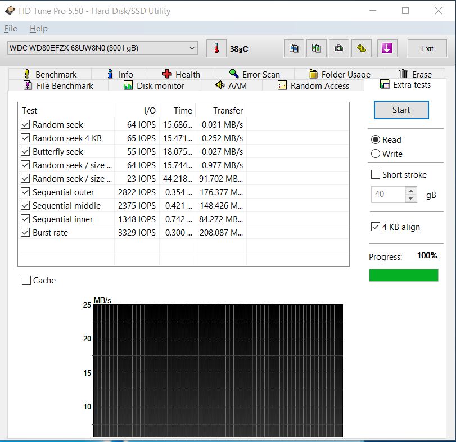This screenshot has width=456, height=442.
Task: Open the drive selection dropdown
Action: tap(192, 48)
